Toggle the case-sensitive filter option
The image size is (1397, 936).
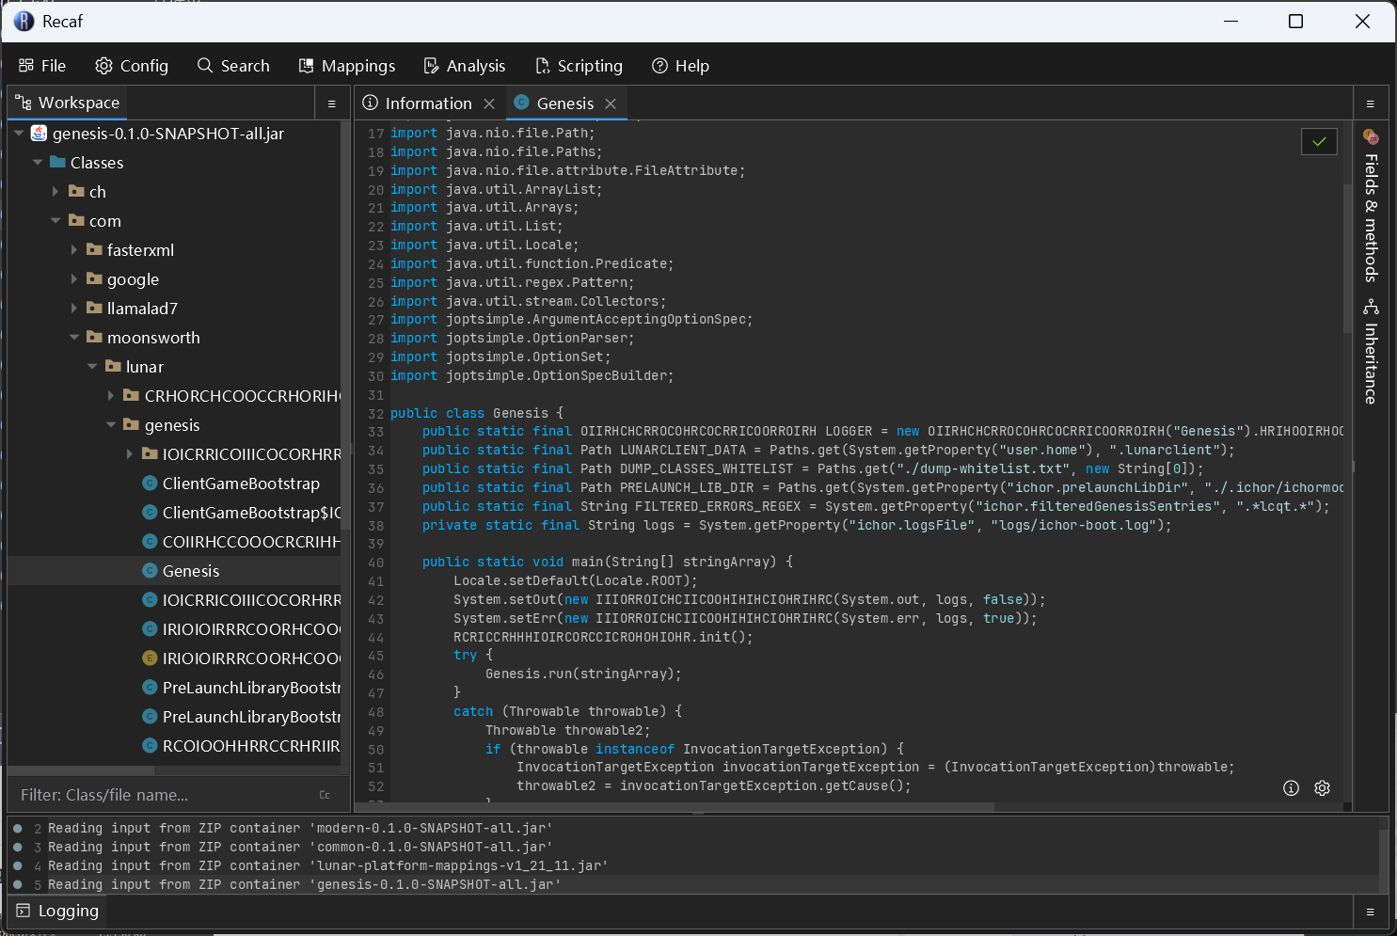click(325, 795)
